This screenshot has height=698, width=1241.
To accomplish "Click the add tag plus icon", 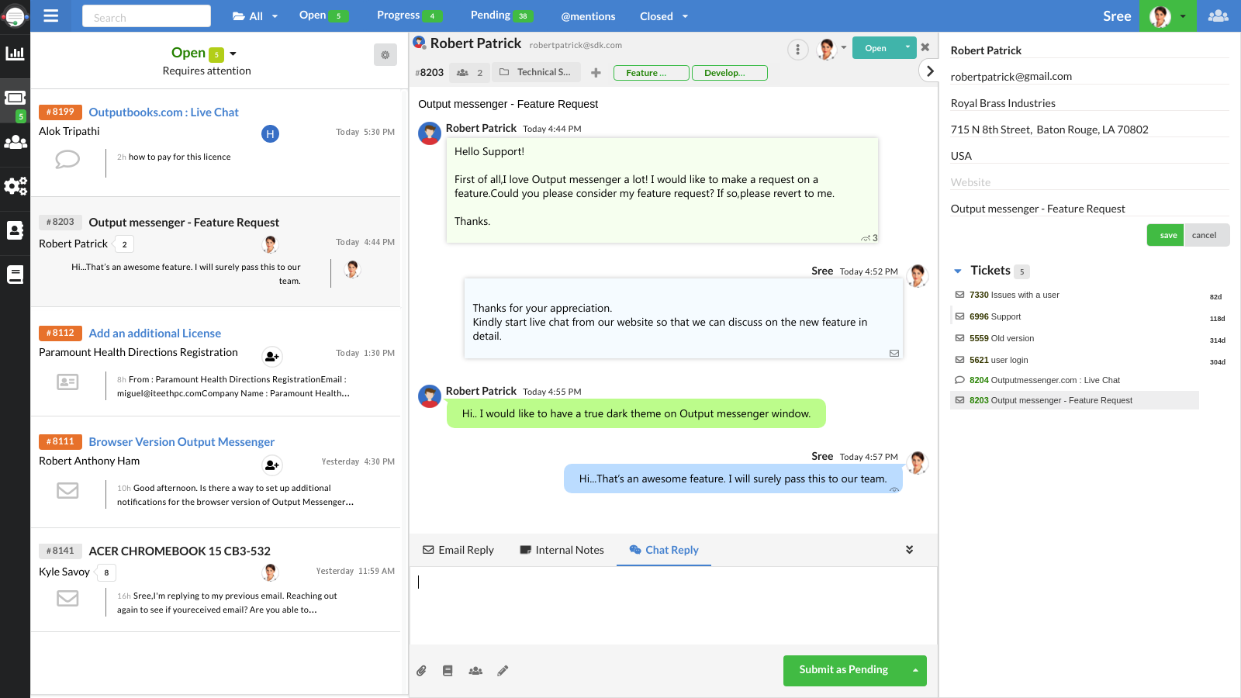I will point(596,73).
